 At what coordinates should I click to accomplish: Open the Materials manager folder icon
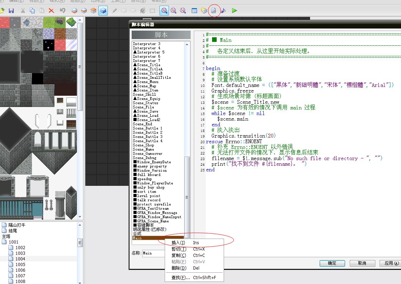204,11
